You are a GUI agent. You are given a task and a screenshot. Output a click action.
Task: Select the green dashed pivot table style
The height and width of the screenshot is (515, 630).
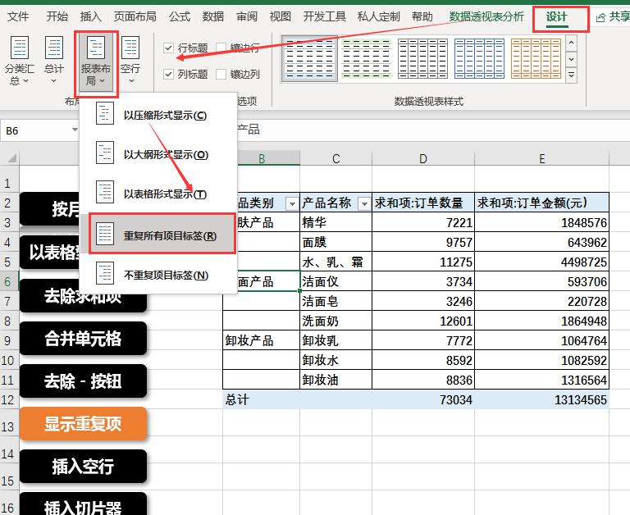(x=366, y=59)
